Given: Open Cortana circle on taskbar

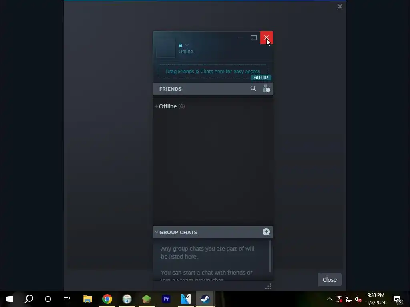Looking at the screenshot, I should [48, 299].
